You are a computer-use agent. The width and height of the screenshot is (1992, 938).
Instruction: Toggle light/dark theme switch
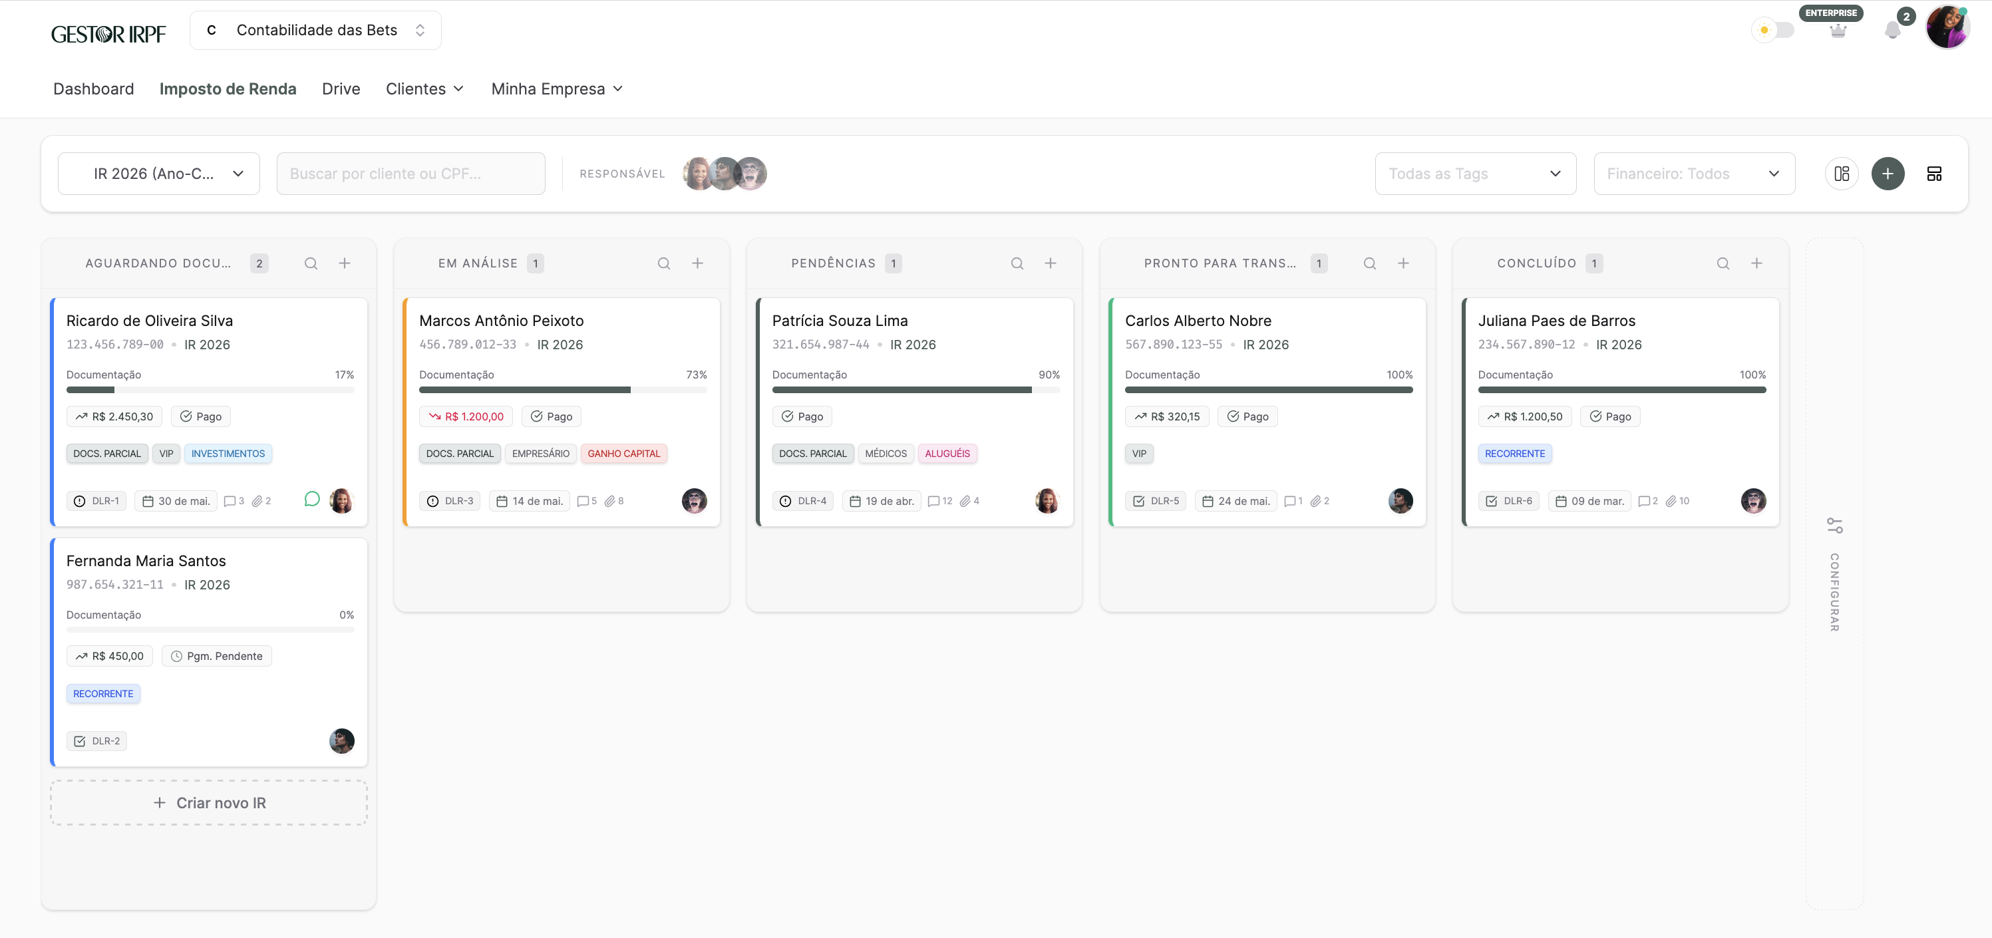pos(1773,30)
